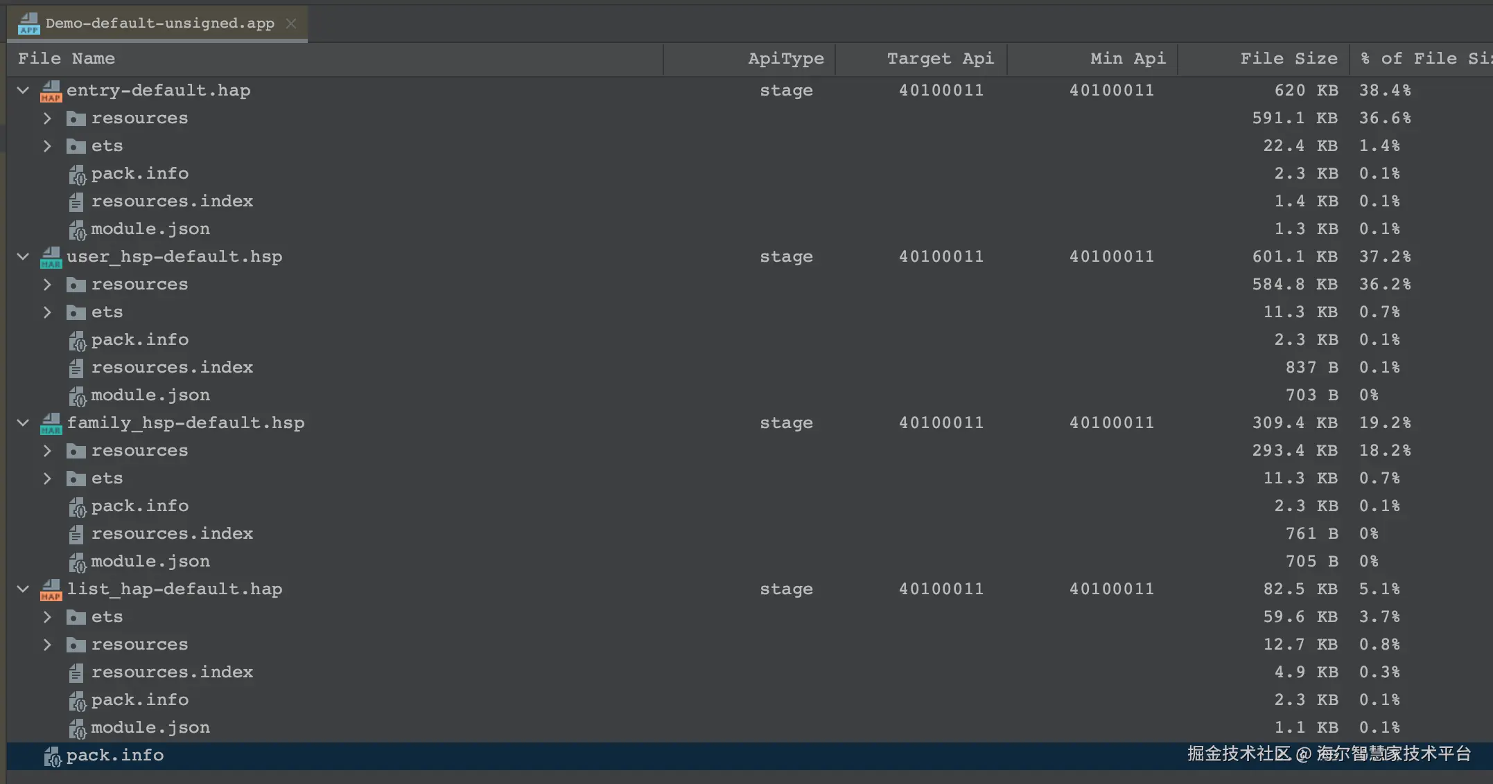Click resources folder icon under entry-default.hap
The height and width of the screenshot is (784, 1493).
pyautogui.click(x=76, y=118)
